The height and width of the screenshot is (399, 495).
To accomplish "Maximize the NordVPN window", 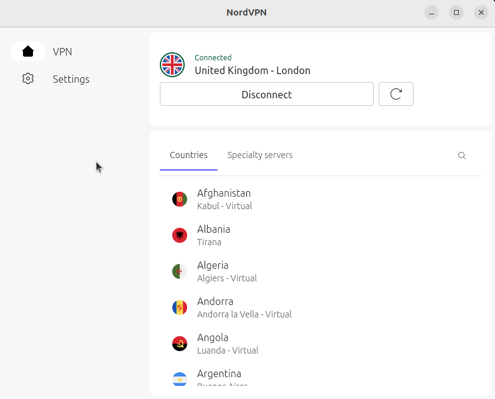I will click(x=456, y=12).
